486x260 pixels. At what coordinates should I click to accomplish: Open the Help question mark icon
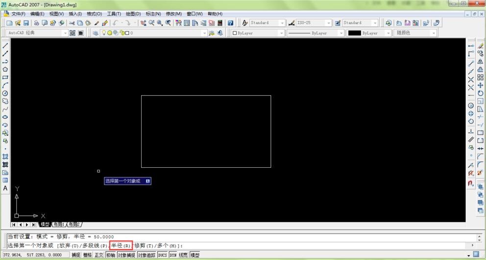230,23
